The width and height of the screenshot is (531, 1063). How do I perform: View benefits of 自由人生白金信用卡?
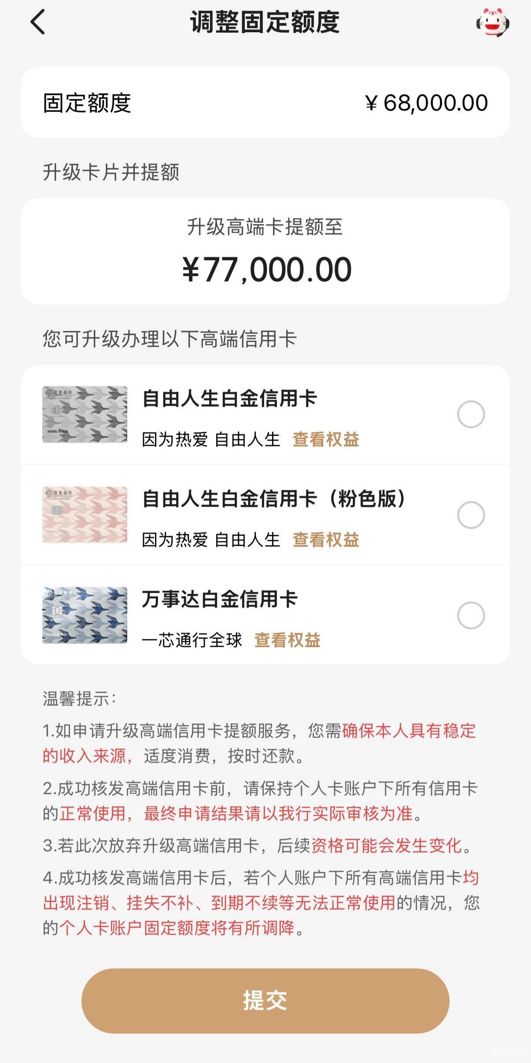click(326, 439)
